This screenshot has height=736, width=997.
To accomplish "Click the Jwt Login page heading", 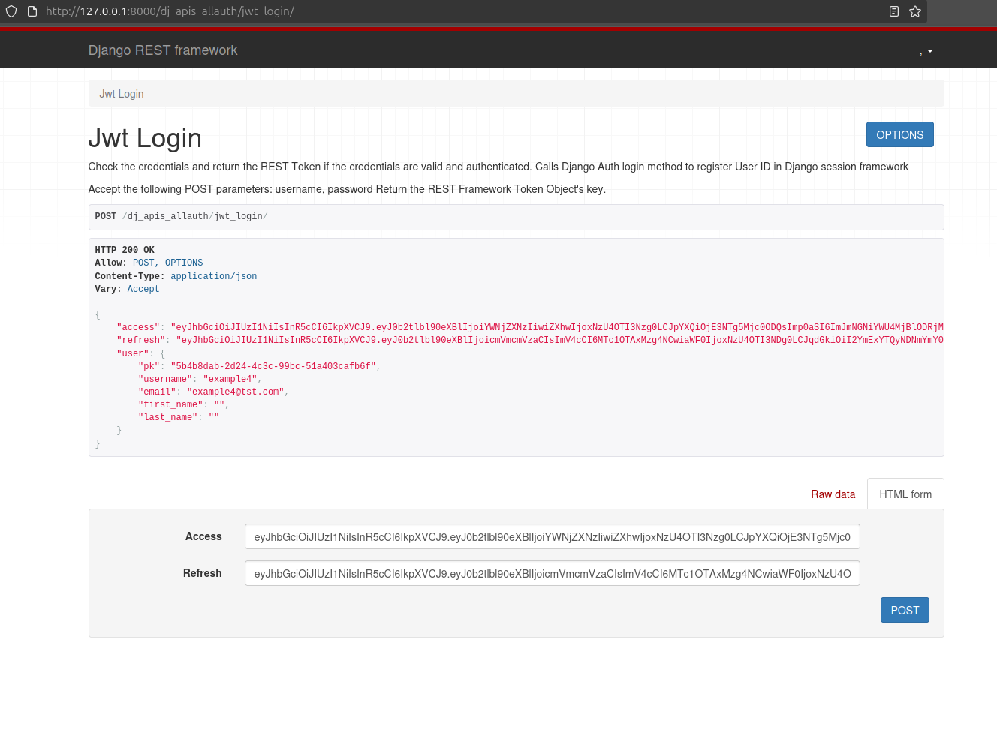I will (144, 138).
